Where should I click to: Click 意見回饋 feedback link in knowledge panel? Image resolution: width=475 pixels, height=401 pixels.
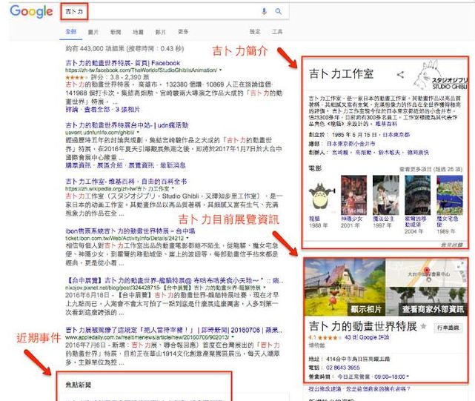pyautogui.click(x=452, y=245)
